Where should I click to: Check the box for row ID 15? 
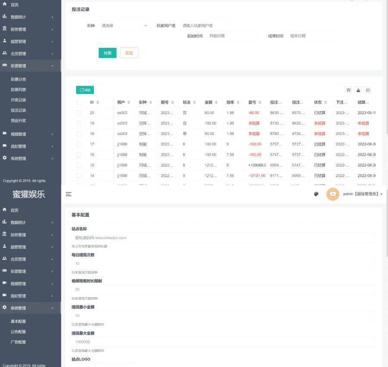tap(79, 165)
